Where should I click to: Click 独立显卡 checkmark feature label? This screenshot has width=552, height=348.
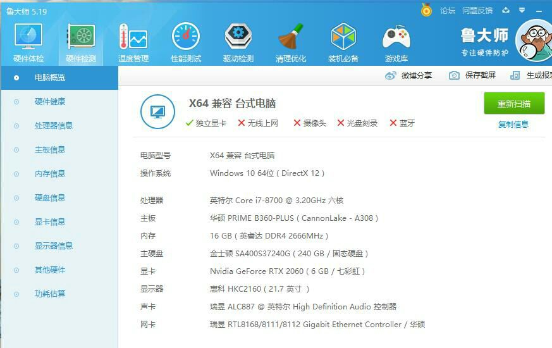(206, 123)
